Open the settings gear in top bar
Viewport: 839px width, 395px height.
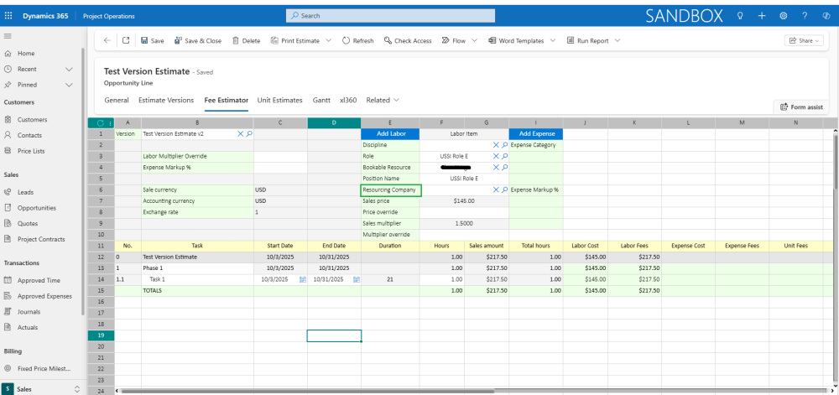tap(783, 16)
